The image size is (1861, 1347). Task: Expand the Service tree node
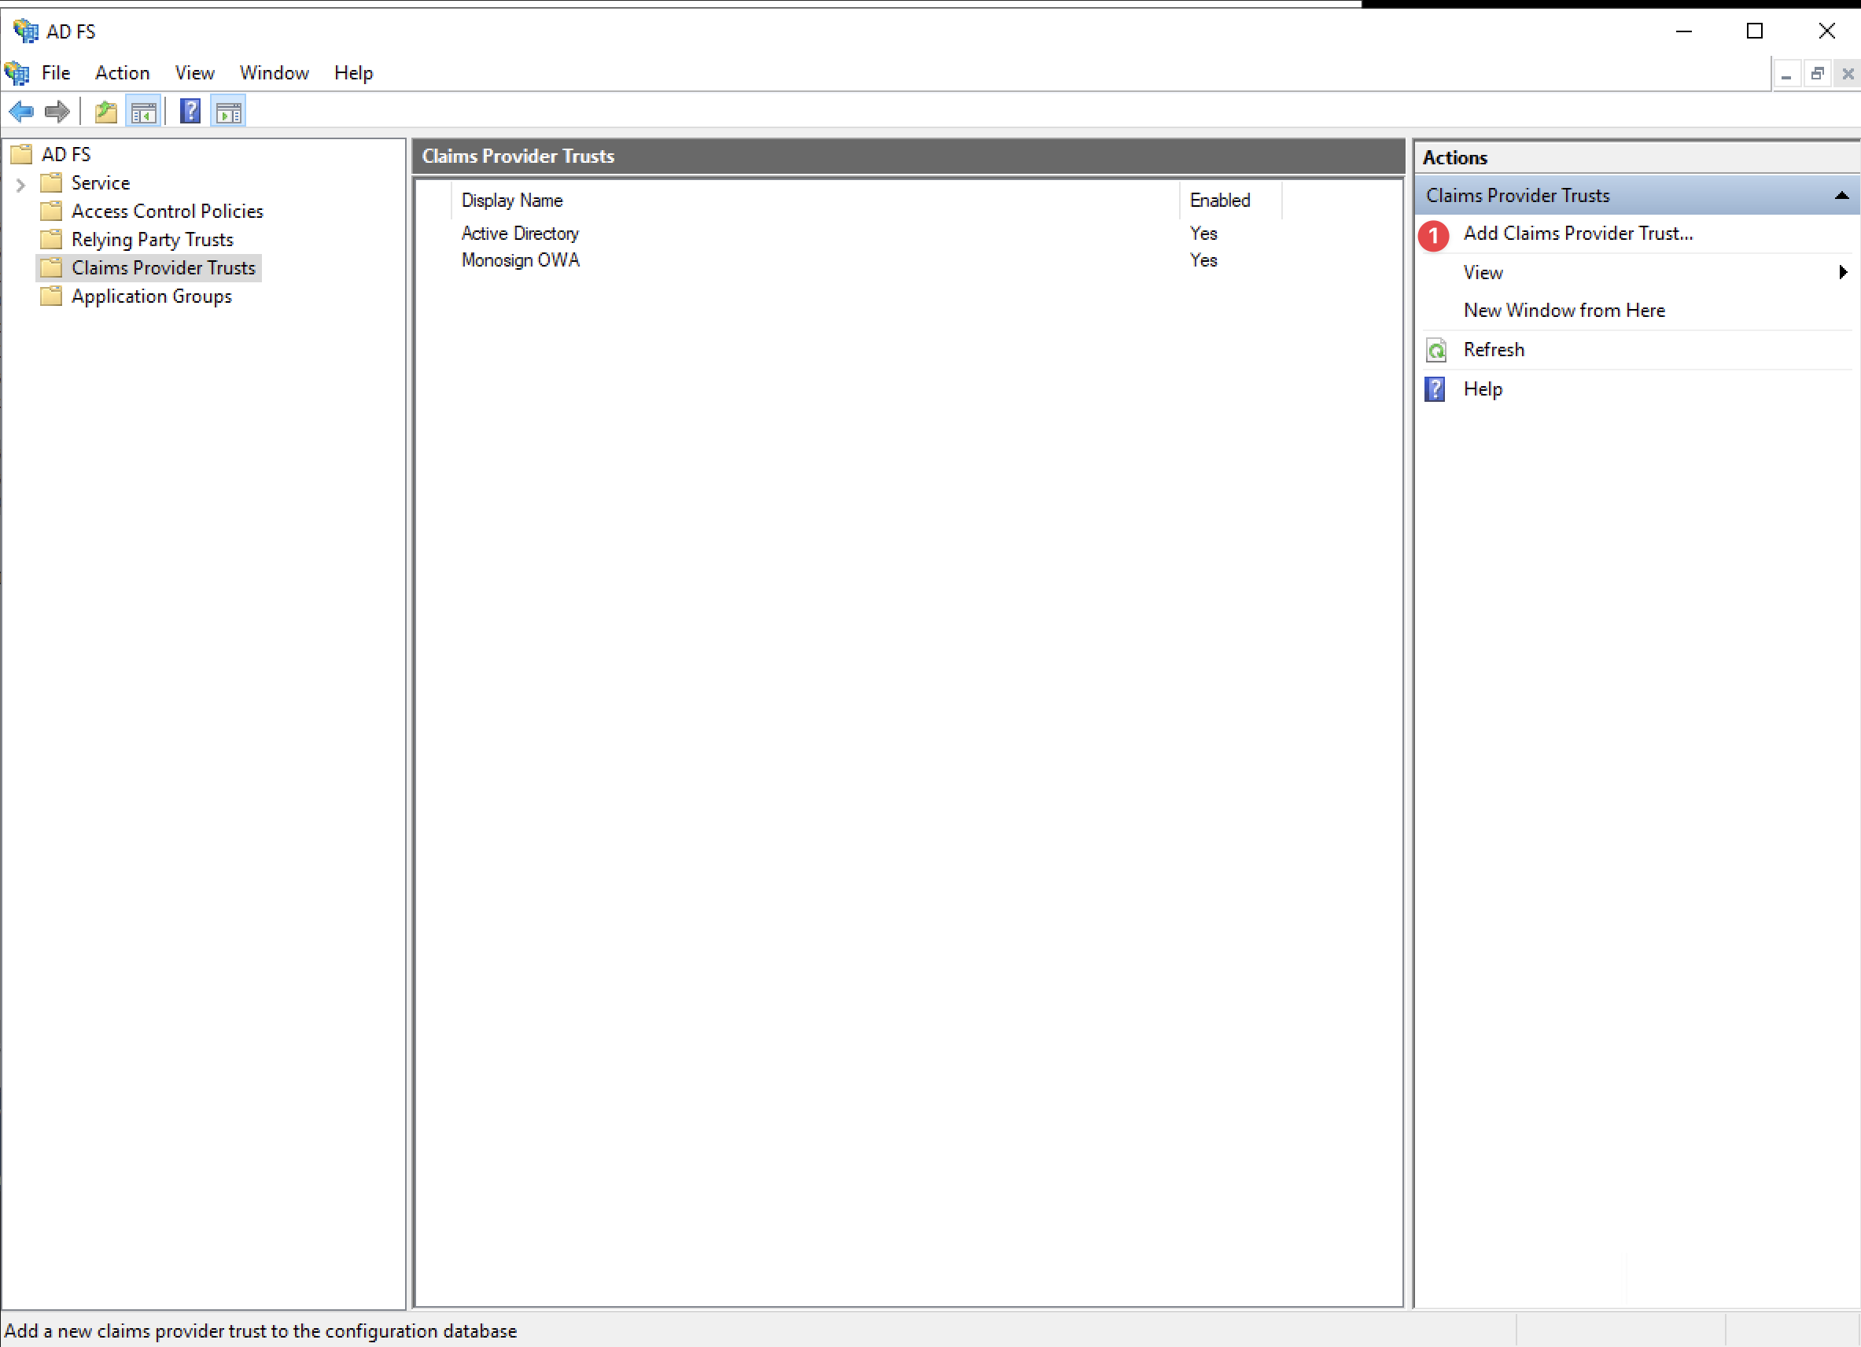20,185
